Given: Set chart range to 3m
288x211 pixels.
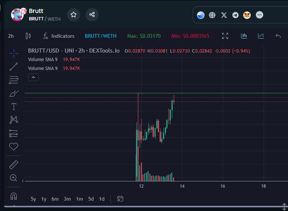Looking at the screenshot, I should 67,199.
